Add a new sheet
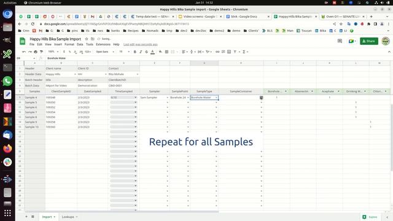 tap(26, 217)
